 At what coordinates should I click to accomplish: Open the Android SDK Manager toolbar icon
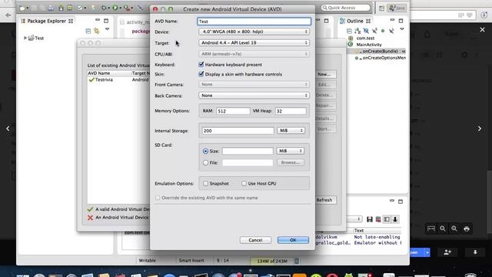coord(61,8)
